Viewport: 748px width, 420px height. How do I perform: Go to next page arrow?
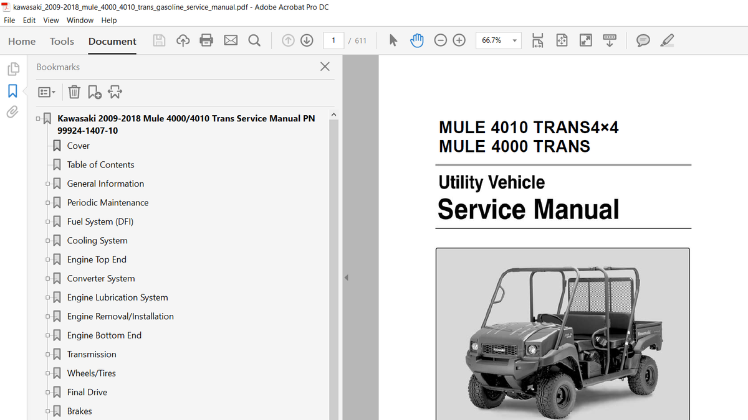307,40
